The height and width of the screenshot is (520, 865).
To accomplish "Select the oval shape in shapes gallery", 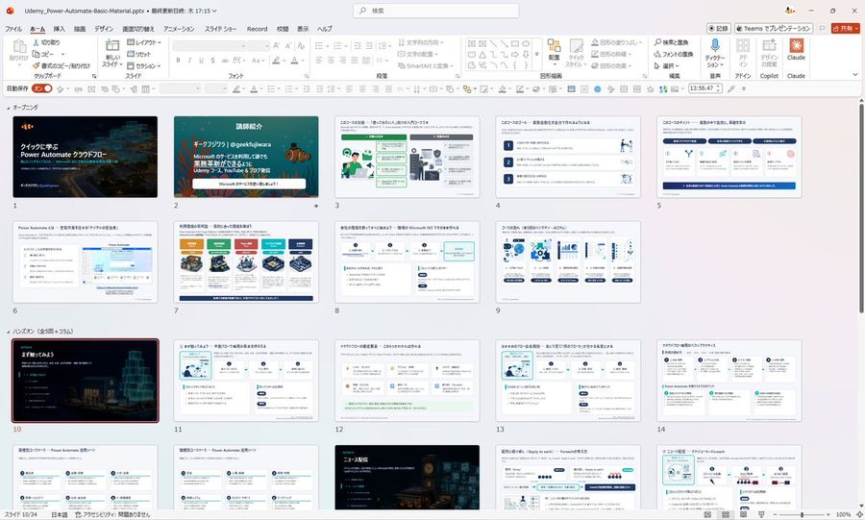I will pyautogui.click(x=526, y=43).
